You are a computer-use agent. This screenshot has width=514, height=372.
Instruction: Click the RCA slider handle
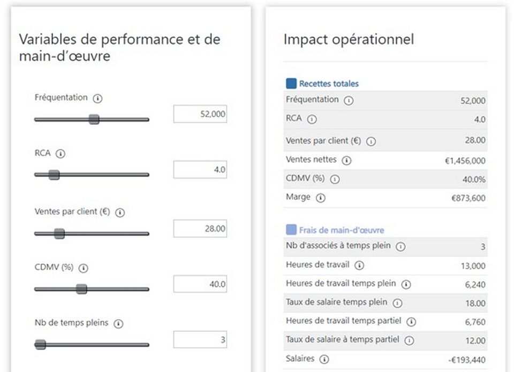[54, 174]
